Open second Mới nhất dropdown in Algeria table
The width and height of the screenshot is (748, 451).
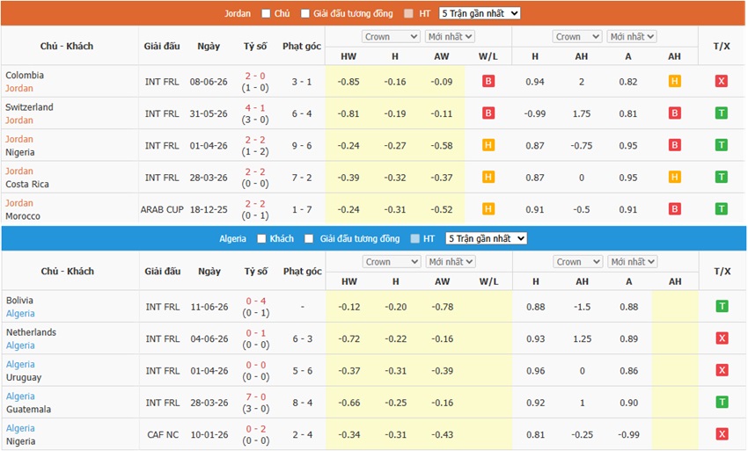coord(633,262)
